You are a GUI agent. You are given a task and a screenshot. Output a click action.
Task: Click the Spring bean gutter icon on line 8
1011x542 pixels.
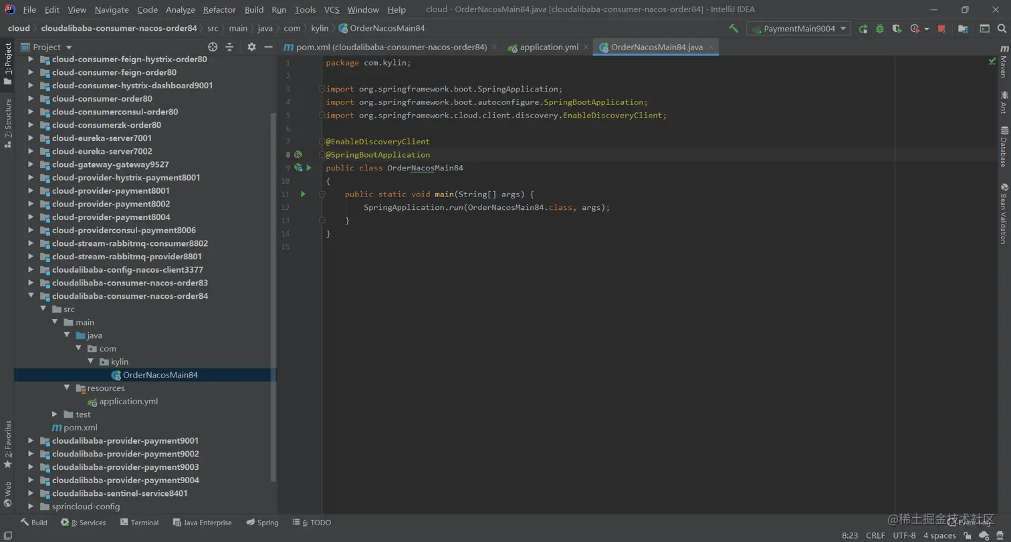tap(298, 154)
